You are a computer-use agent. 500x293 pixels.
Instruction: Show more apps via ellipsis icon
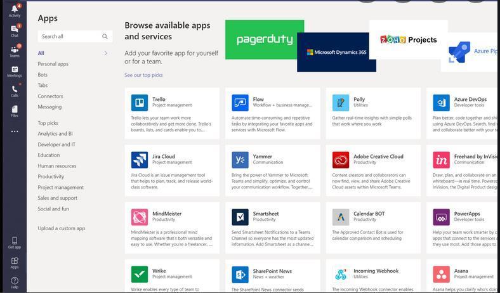click(15, 131)
